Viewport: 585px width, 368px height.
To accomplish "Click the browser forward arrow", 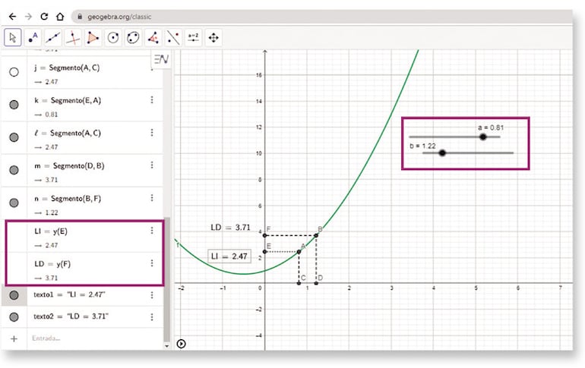I will [x=28, y=17].
